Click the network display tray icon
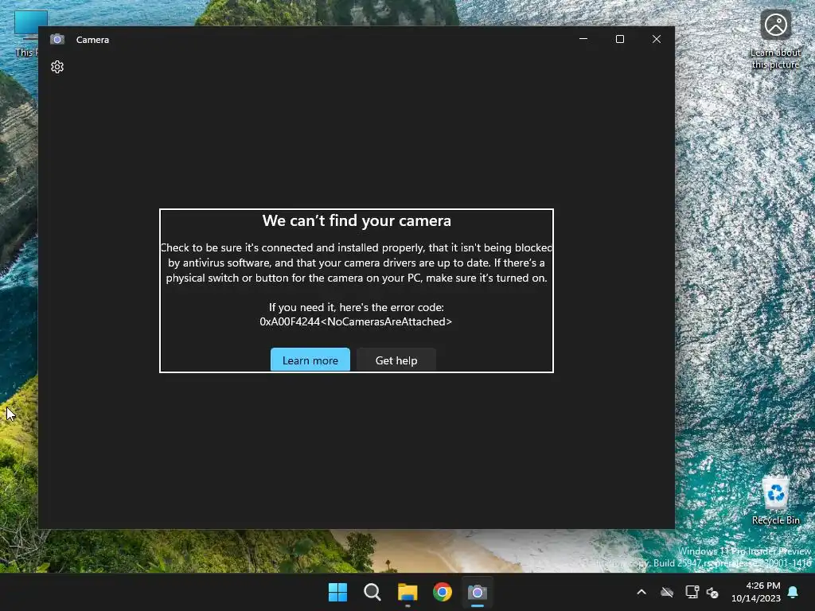815x611 pixels. [x=692, y=592]
